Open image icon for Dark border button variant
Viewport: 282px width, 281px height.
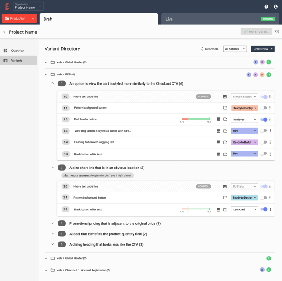pos(219,119)
